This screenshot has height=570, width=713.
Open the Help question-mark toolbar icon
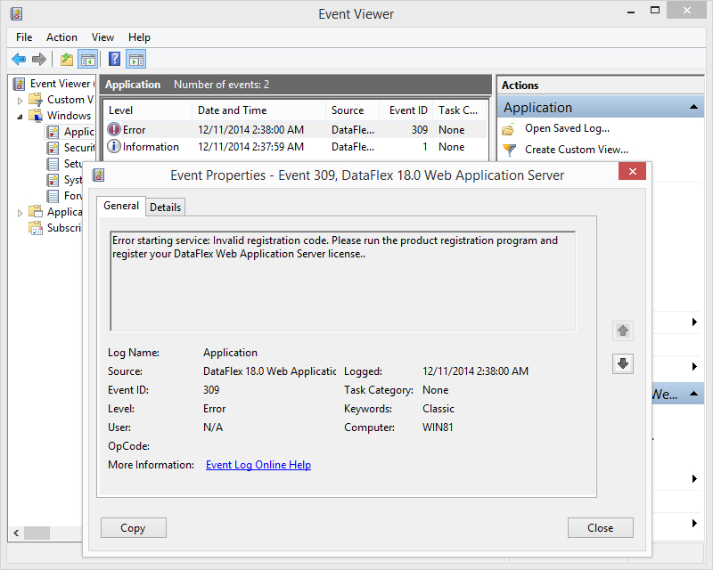[115, 59]
